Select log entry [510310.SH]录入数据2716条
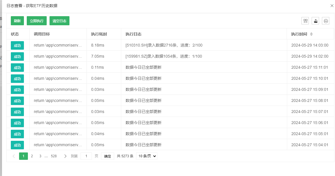The image size is (335, 176). click(164, 45)
